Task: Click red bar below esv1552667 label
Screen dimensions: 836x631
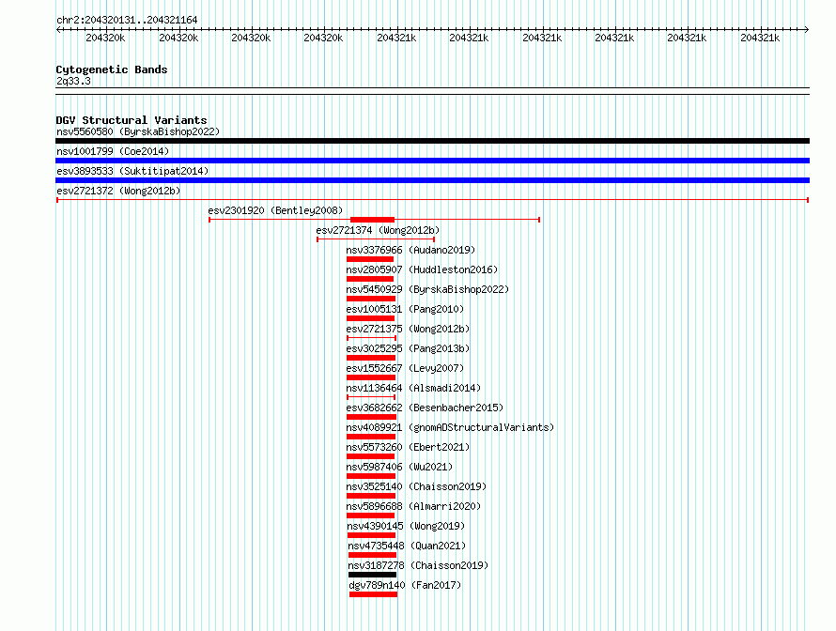Action: [x=370, y=377]
